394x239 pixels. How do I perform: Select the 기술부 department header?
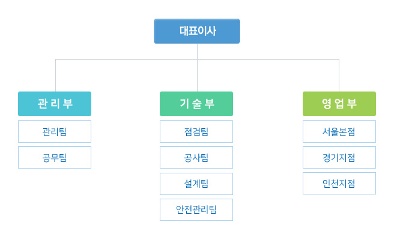pyautogui.click(x=196, y=104)
